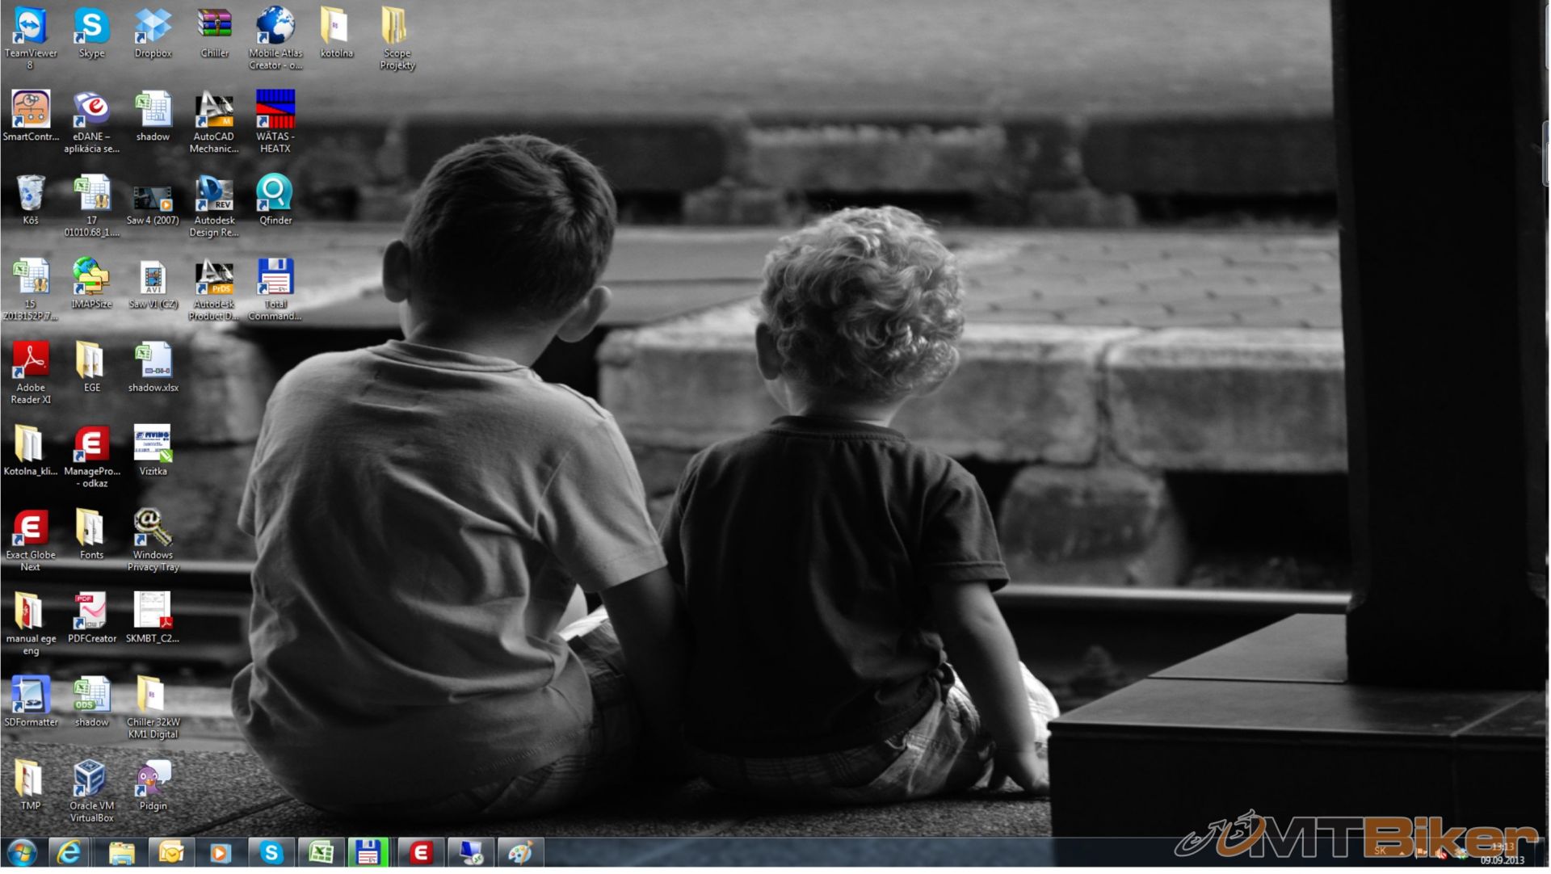Open the TeamViewer 8 desktop shortcut
This screenshot has height=874, width=1551.
[31, 28]
